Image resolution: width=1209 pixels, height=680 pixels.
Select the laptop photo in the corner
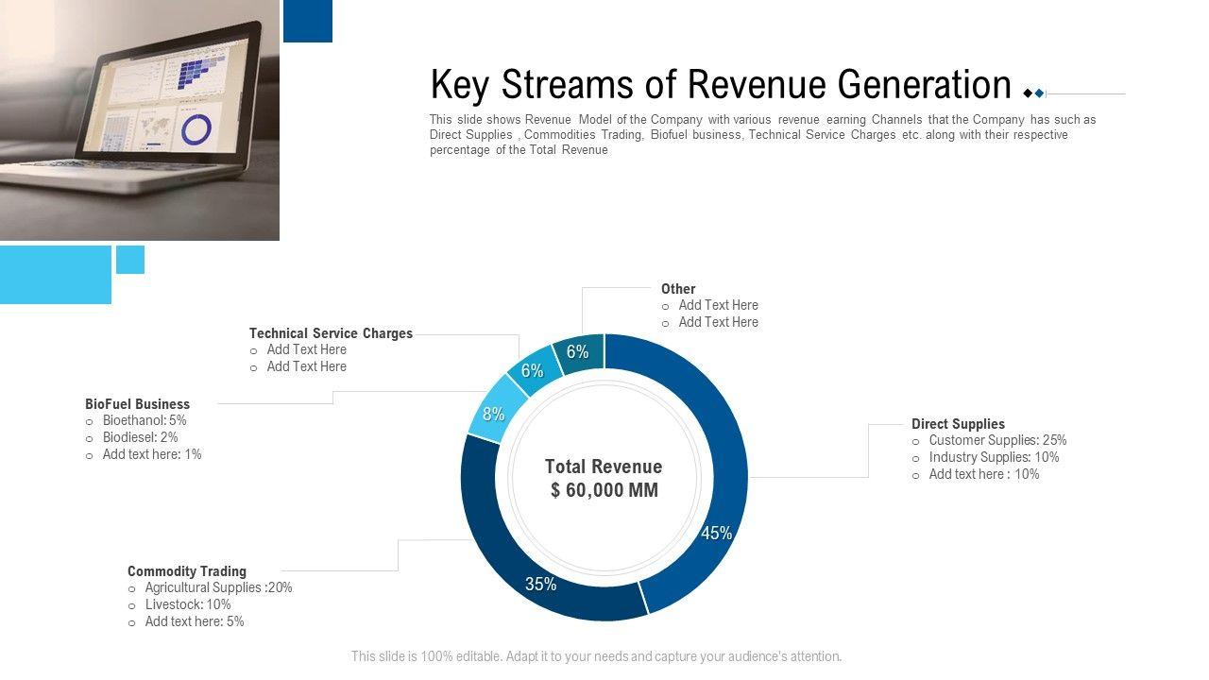140,120
